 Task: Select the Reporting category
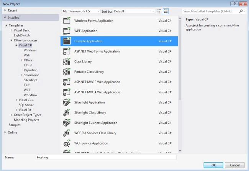point(31,70)
